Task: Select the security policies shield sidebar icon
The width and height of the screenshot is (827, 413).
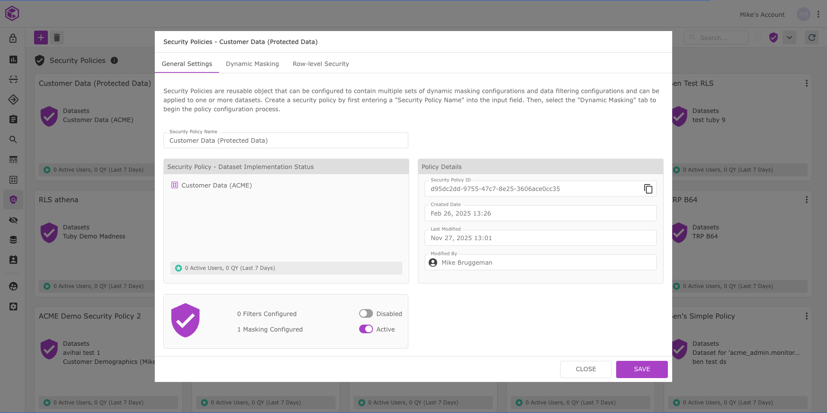Action: [13, 200]
